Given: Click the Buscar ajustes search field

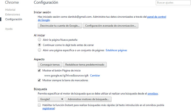Looking at the screenshot, I should 173,3.
